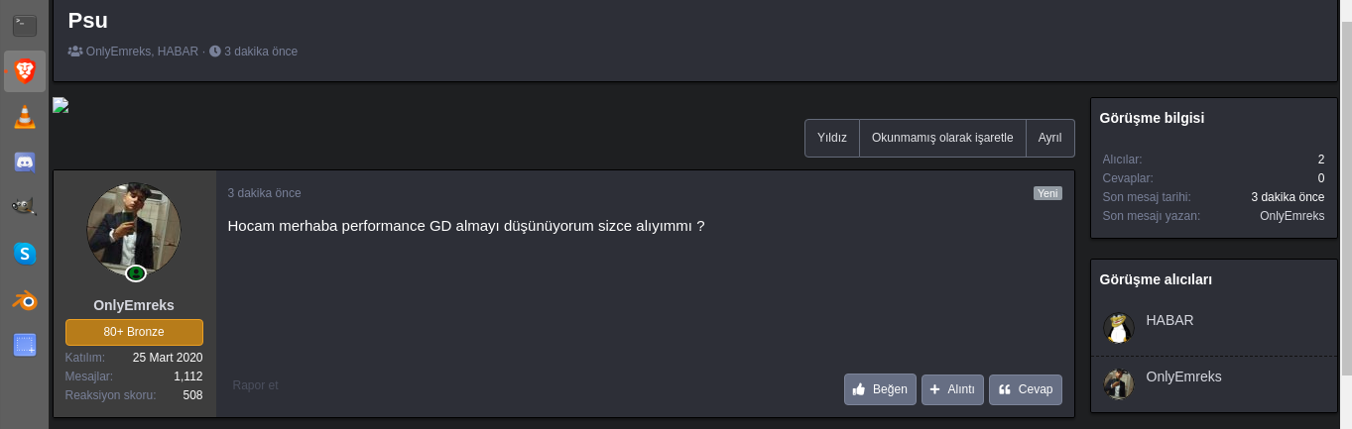Quote the message using Alıntı

click(x=952, y=389)
